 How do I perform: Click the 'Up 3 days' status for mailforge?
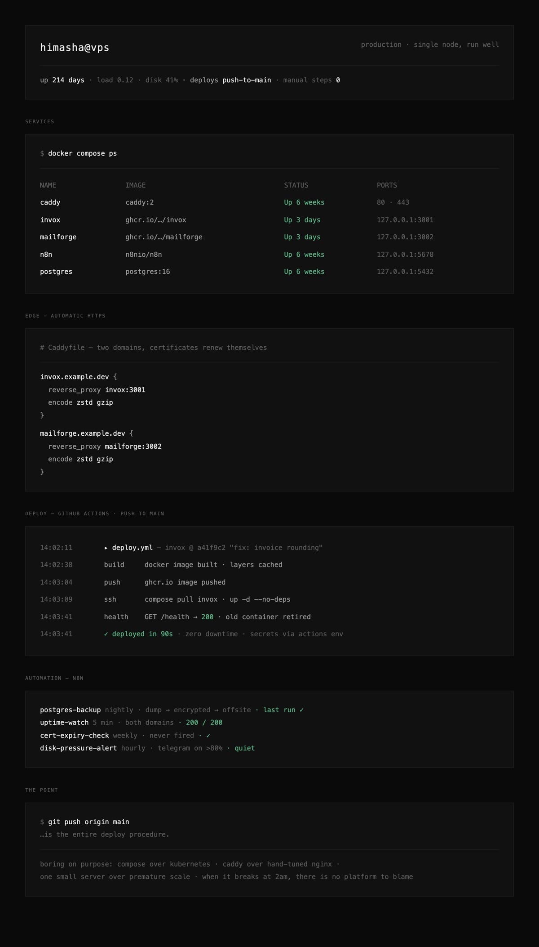click(x=302, y=237)
